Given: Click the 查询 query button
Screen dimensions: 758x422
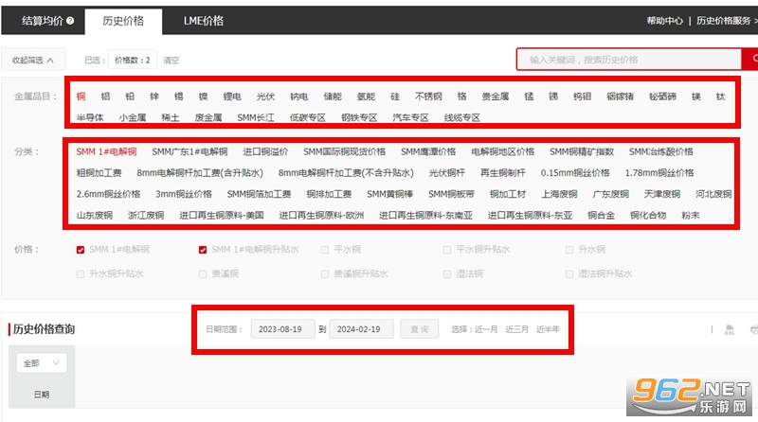Looking at the screenshot, I should click(419, 329).
